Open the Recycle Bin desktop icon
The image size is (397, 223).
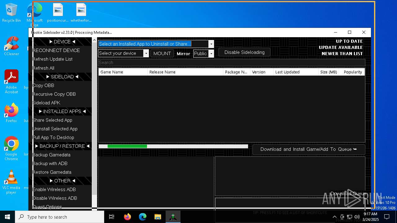11,13
